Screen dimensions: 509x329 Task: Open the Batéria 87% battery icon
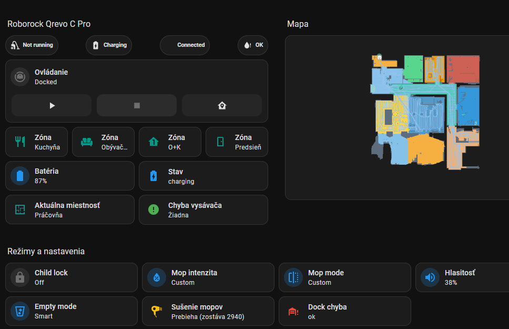click(20, 176)
